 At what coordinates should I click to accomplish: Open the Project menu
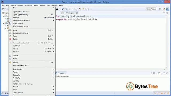pos(42,5)
